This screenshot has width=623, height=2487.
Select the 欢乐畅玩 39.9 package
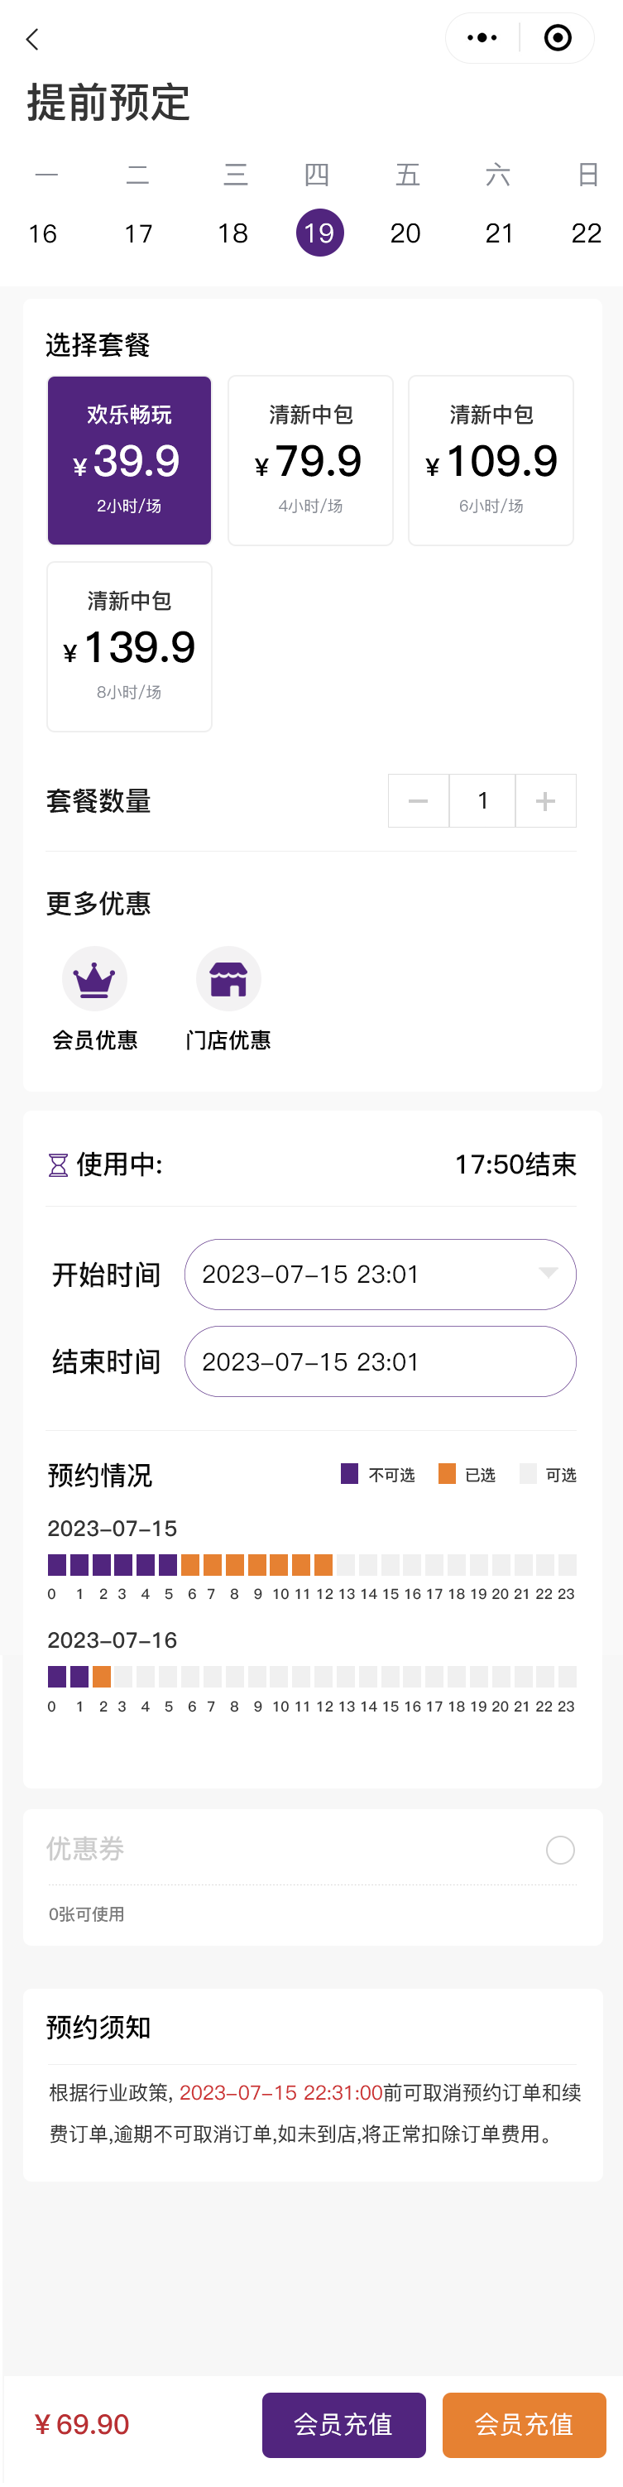point(129,460)
